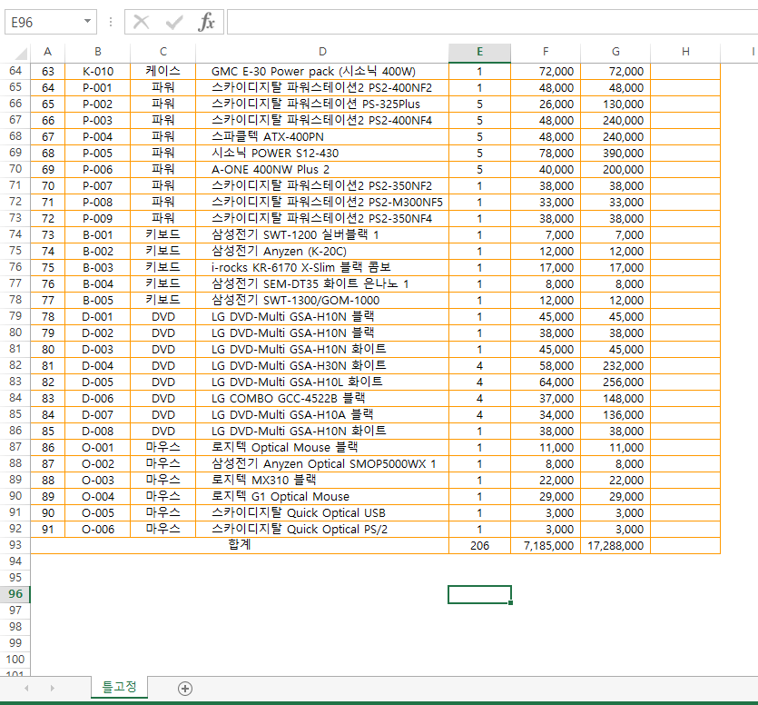The image size is (758, 705).
Task: Select cell 'i-rocks KR-6170 X-Slim 블랙 콤보'
Action: tap(322, 268)
